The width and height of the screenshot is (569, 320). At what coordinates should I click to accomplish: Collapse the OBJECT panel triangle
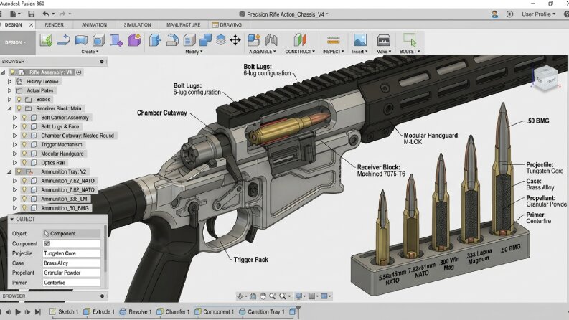(12, 219)
